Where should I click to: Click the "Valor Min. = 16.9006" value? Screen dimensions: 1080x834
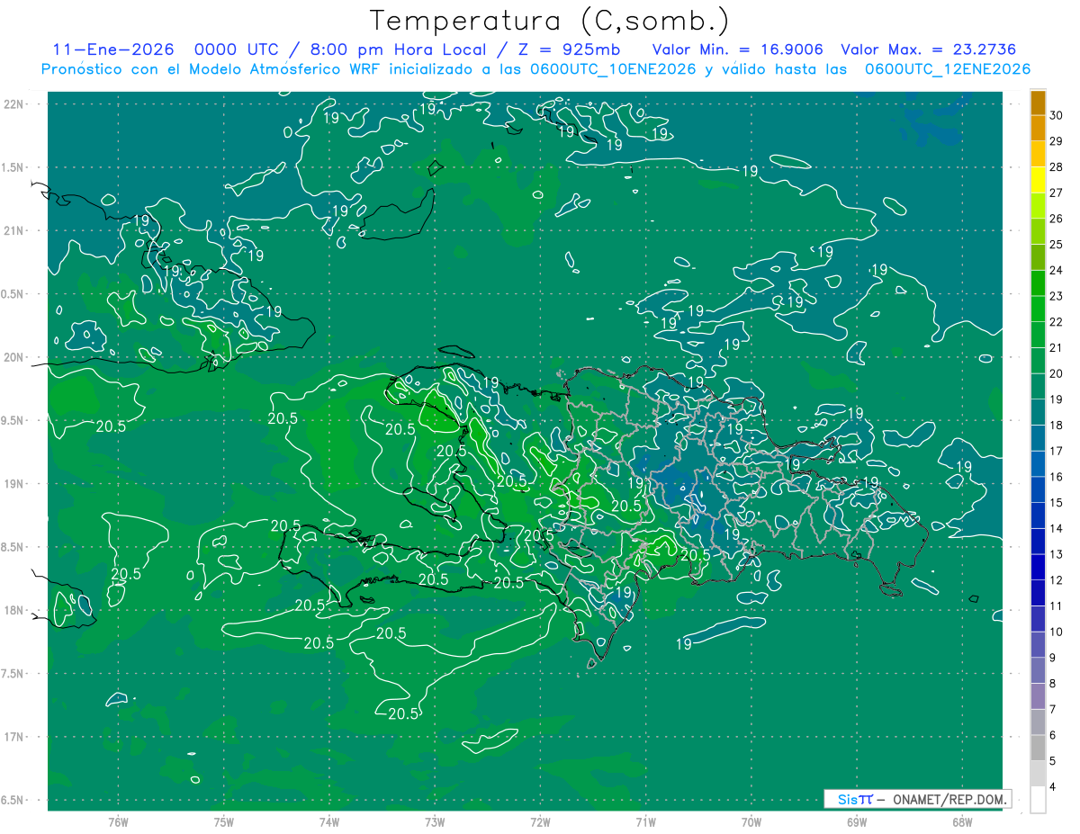point(738,50)
